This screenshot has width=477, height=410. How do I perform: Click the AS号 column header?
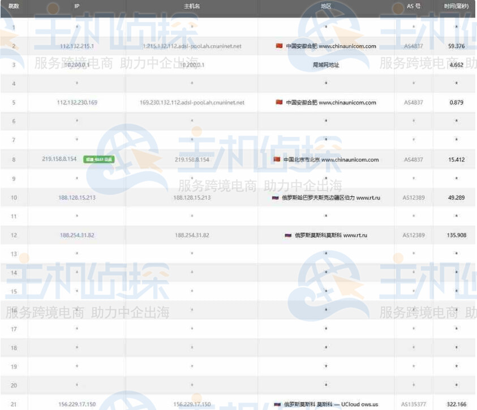413,7
